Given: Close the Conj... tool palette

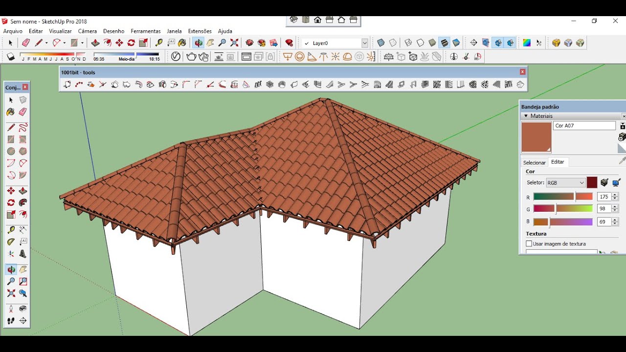Looking at the screenshot, I should point(25,87).
